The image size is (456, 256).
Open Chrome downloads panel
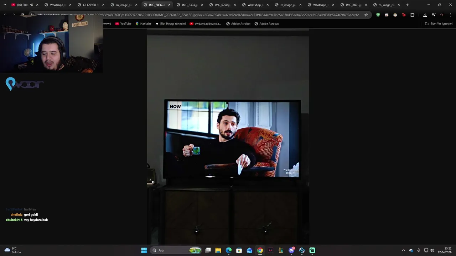coord(425,15)
